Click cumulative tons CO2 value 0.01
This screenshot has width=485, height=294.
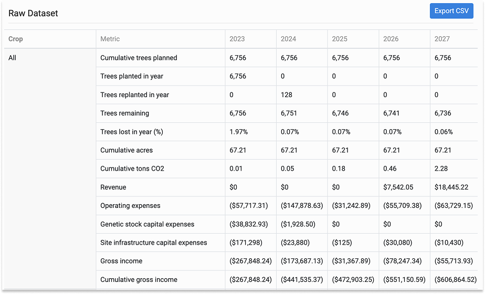pos(236,169)
